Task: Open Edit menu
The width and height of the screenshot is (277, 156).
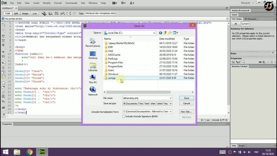Action: [19, 3]
